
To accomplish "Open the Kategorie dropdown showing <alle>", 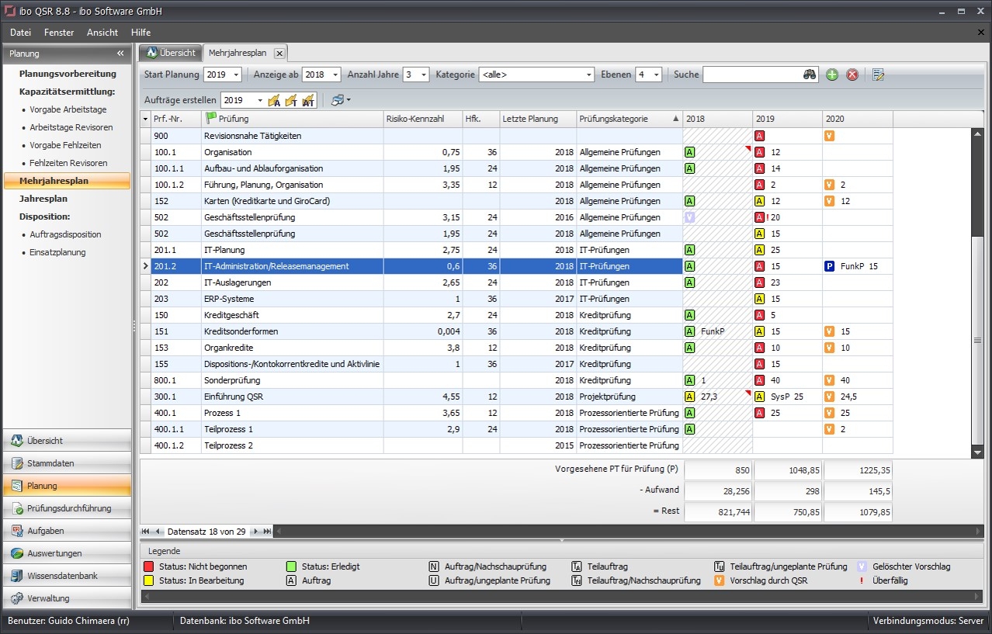I will tap(588, 74).
